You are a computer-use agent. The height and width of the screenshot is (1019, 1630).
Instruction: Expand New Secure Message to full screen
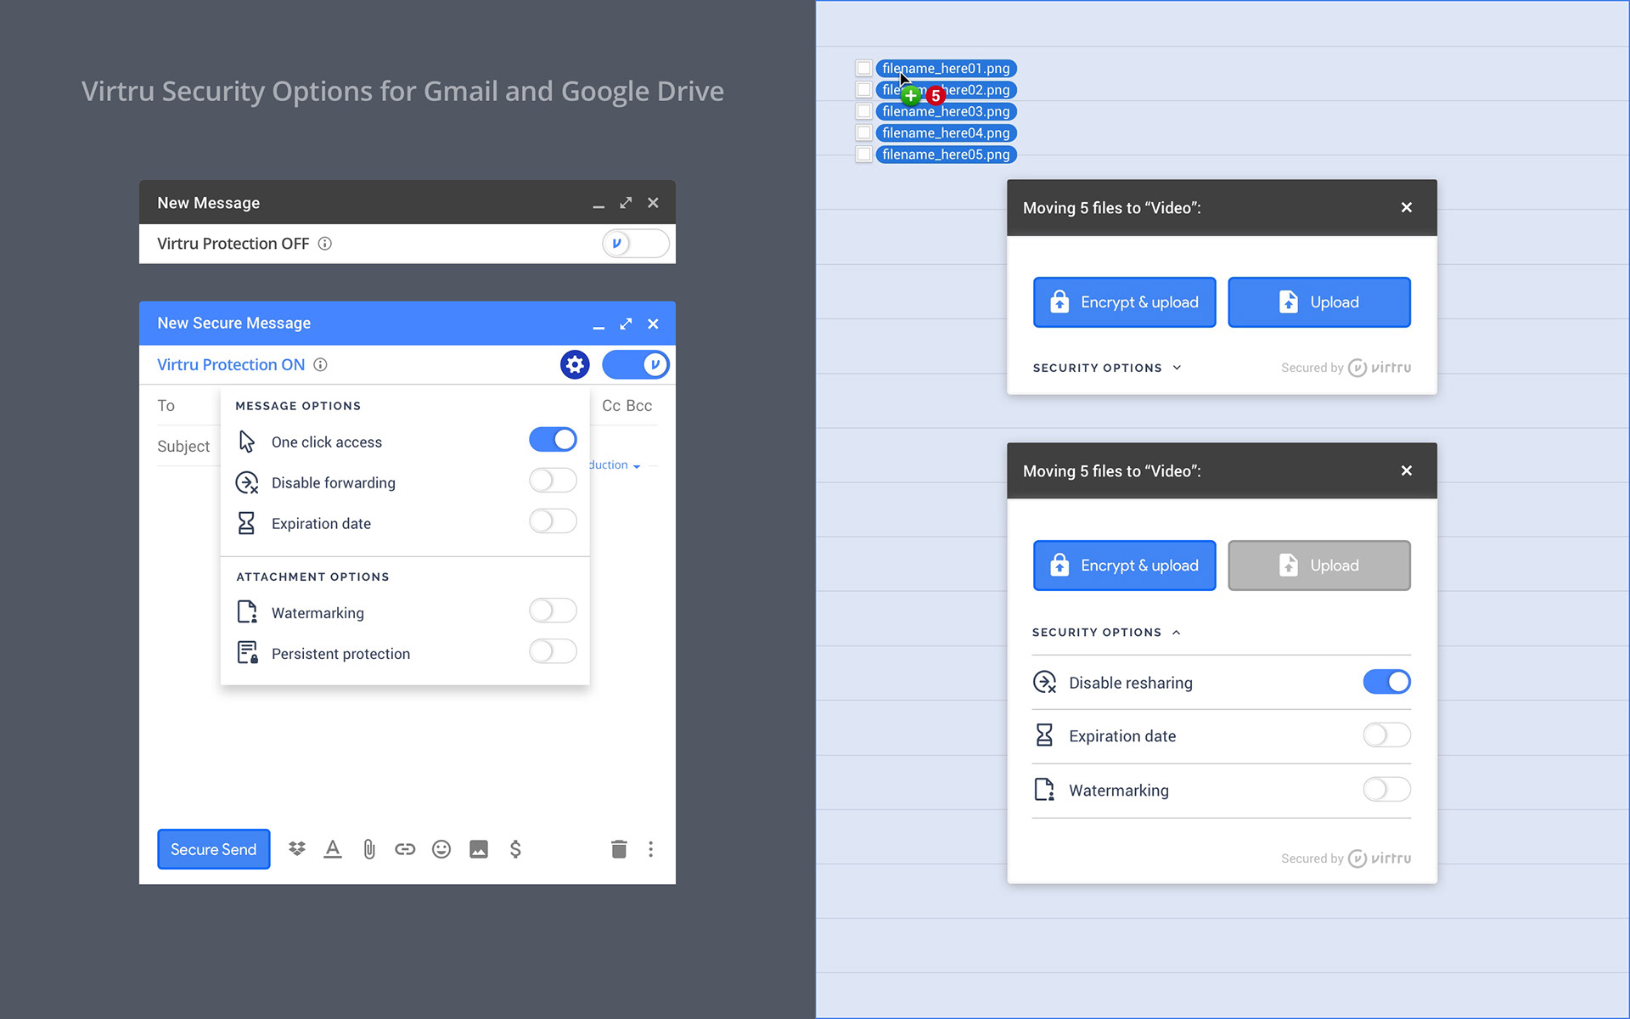pos(626,324)
